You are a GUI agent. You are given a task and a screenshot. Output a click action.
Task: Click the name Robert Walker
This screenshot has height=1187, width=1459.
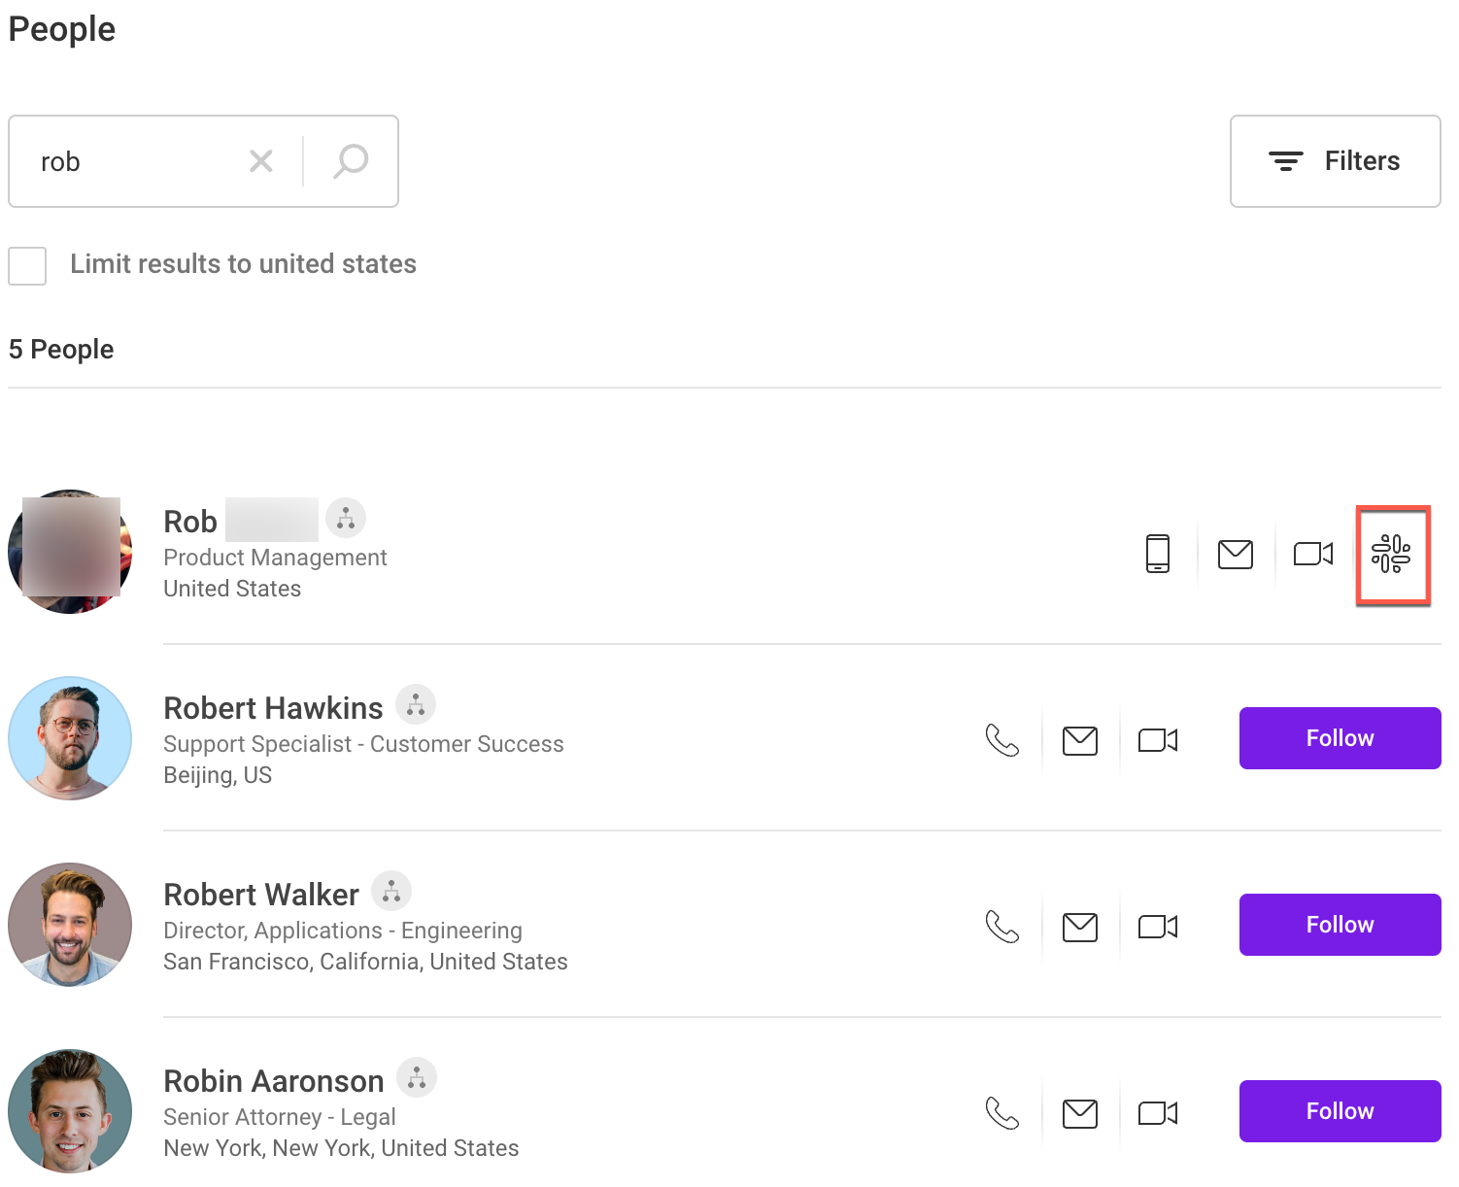260,894
